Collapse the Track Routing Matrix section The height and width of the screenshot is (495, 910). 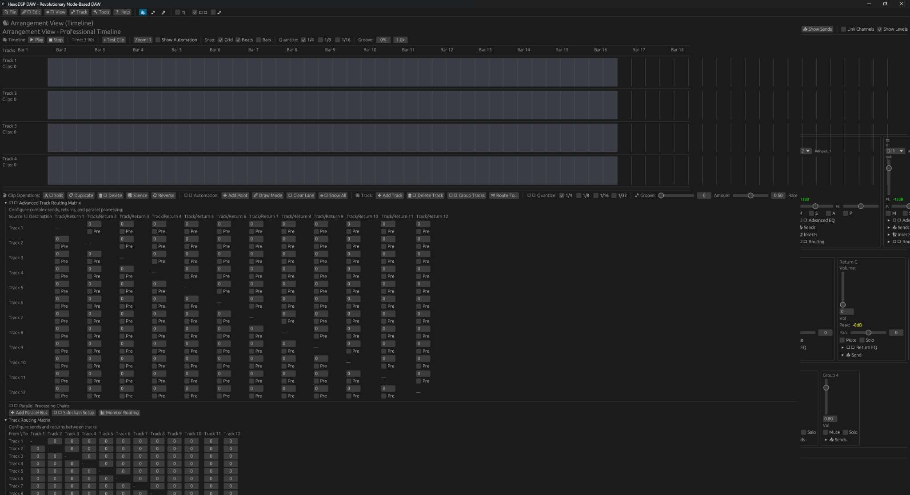[x=6, y=420]
